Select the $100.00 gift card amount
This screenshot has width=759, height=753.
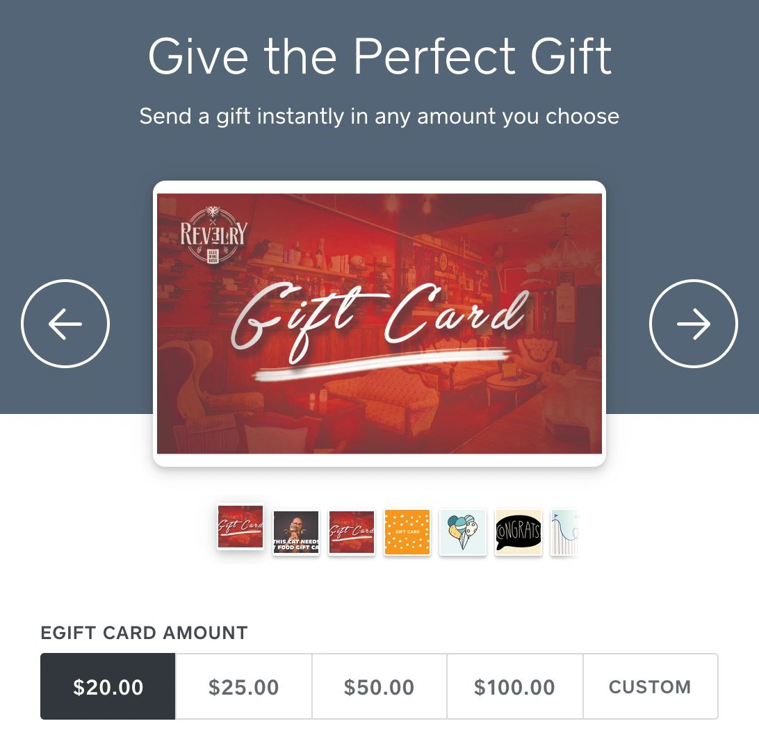pyautogui.click(x=514, y=686)
